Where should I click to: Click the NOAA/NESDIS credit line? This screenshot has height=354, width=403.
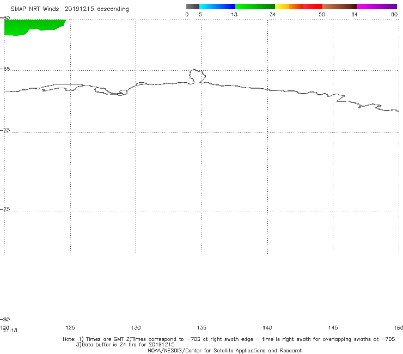pyautogui.click(x=225, y=350)
